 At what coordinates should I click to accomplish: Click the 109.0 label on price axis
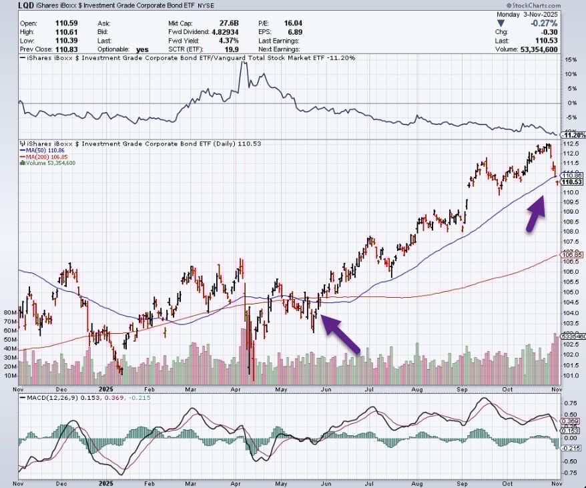[572, 212]
